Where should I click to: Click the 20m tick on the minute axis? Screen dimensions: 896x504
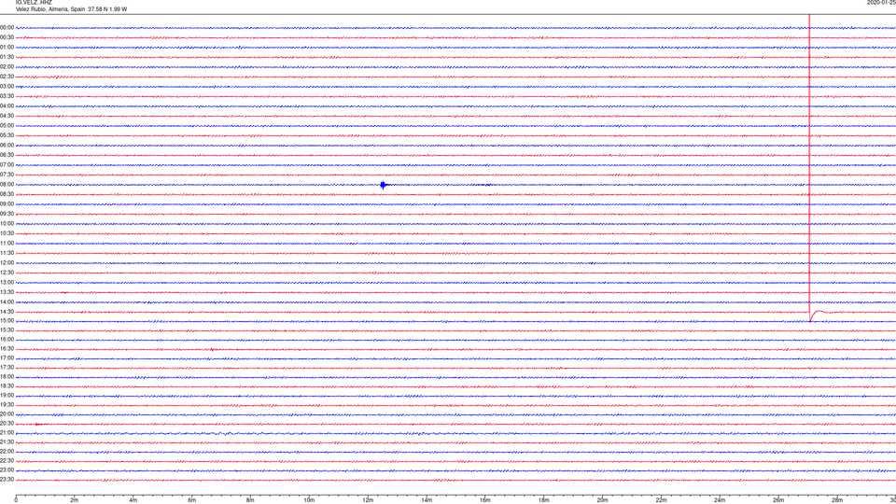[602, 500]
